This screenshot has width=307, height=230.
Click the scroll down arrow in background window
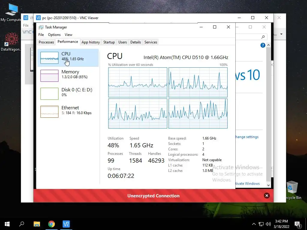268,185
